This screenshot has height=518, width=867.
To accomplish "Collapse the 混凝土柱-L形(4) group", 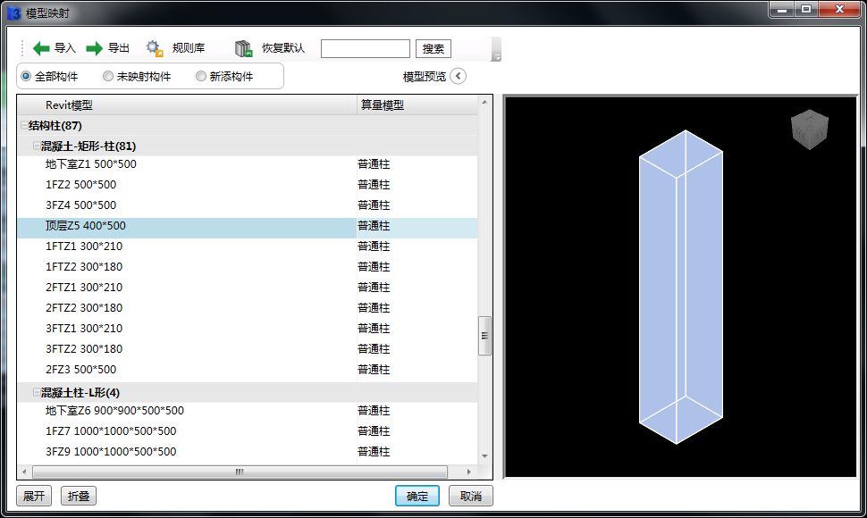I will (x=36, y=392).
